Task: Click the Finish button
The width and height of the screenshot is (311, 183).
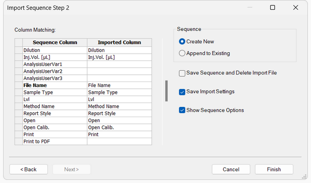Action: pos(274,169)
